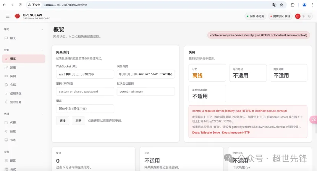Edit the WebSocket URL field
This screenshot has height=171, width=317.
click(x=85, y=74)
